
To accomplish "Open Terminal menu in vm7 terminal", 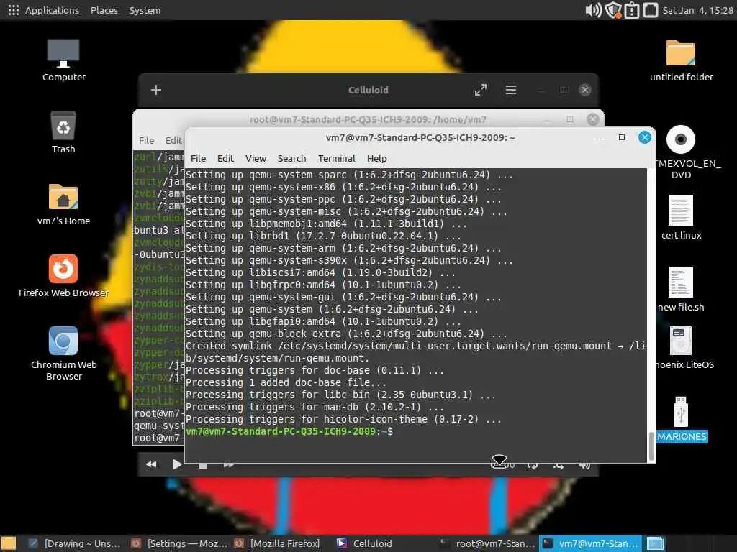I will (337, 159).
